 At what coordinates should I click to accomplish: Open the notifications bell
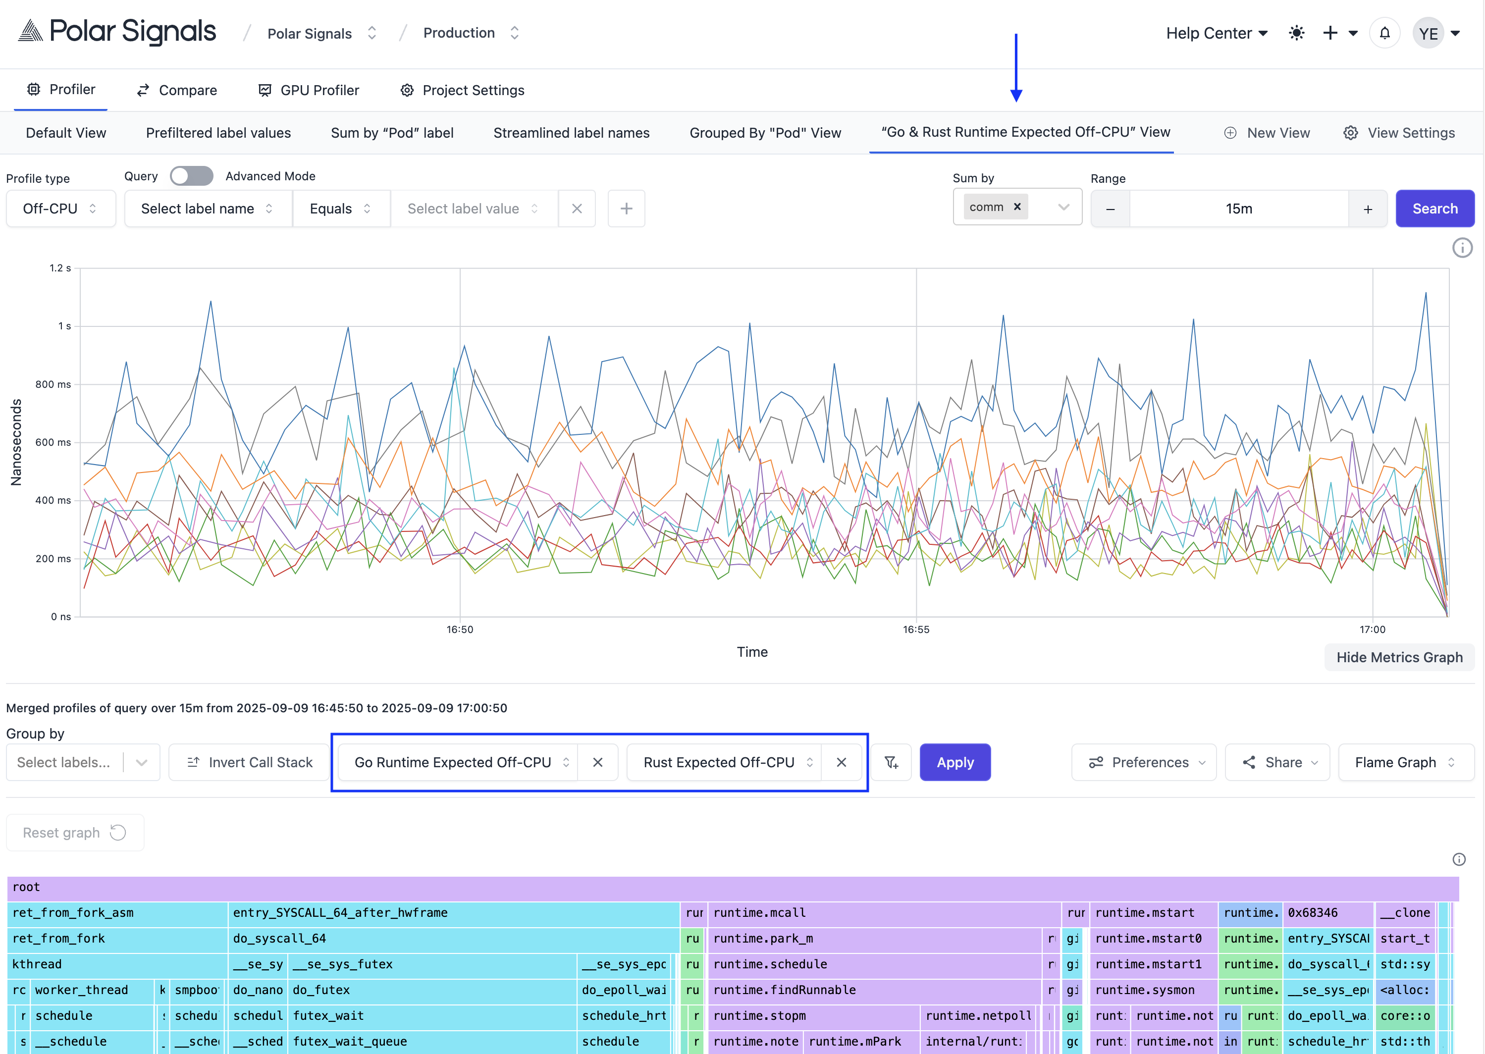(1384, 33)
